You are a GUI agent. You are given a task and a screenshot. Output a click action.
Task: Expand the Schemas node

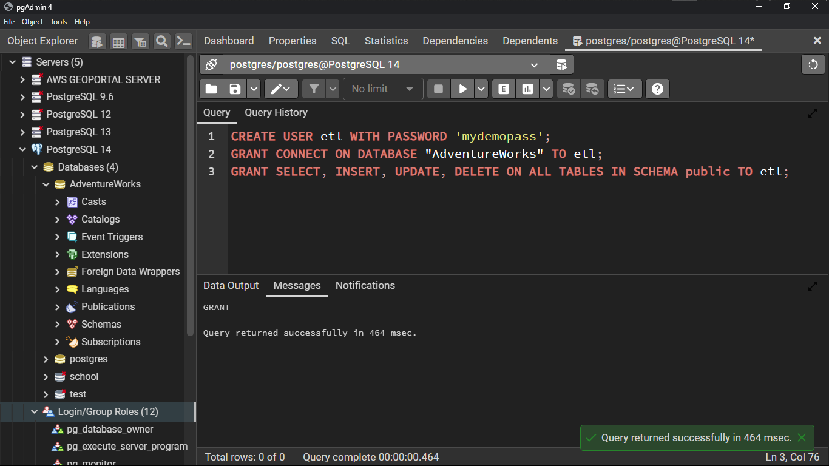pyautogui.click(x=58, y=325)
